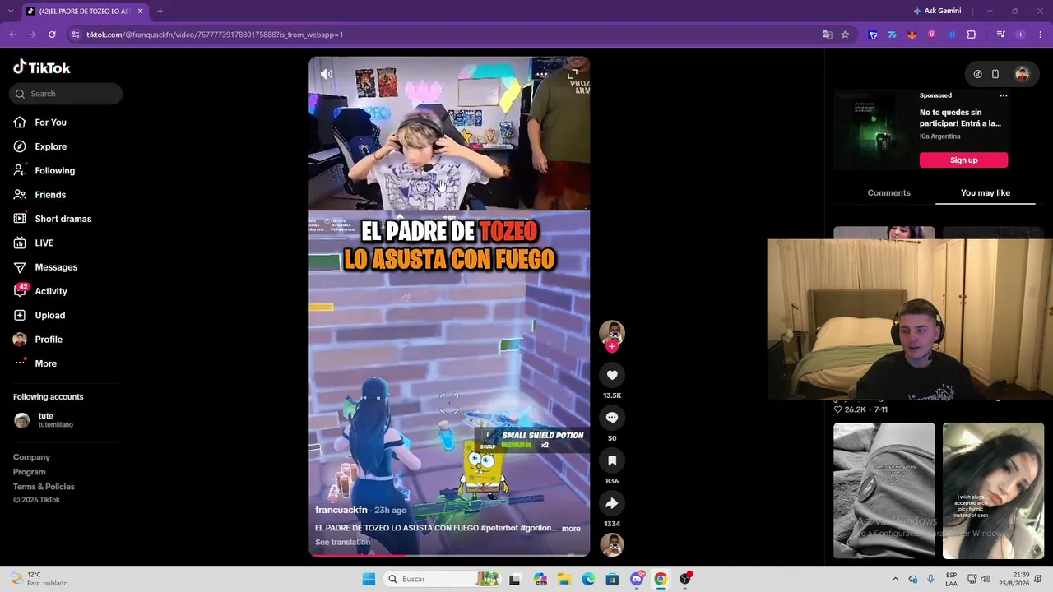Open the spinning sound disc avatar
The width and height of the screenshot is (1053, 592).
tap(612, 544)
